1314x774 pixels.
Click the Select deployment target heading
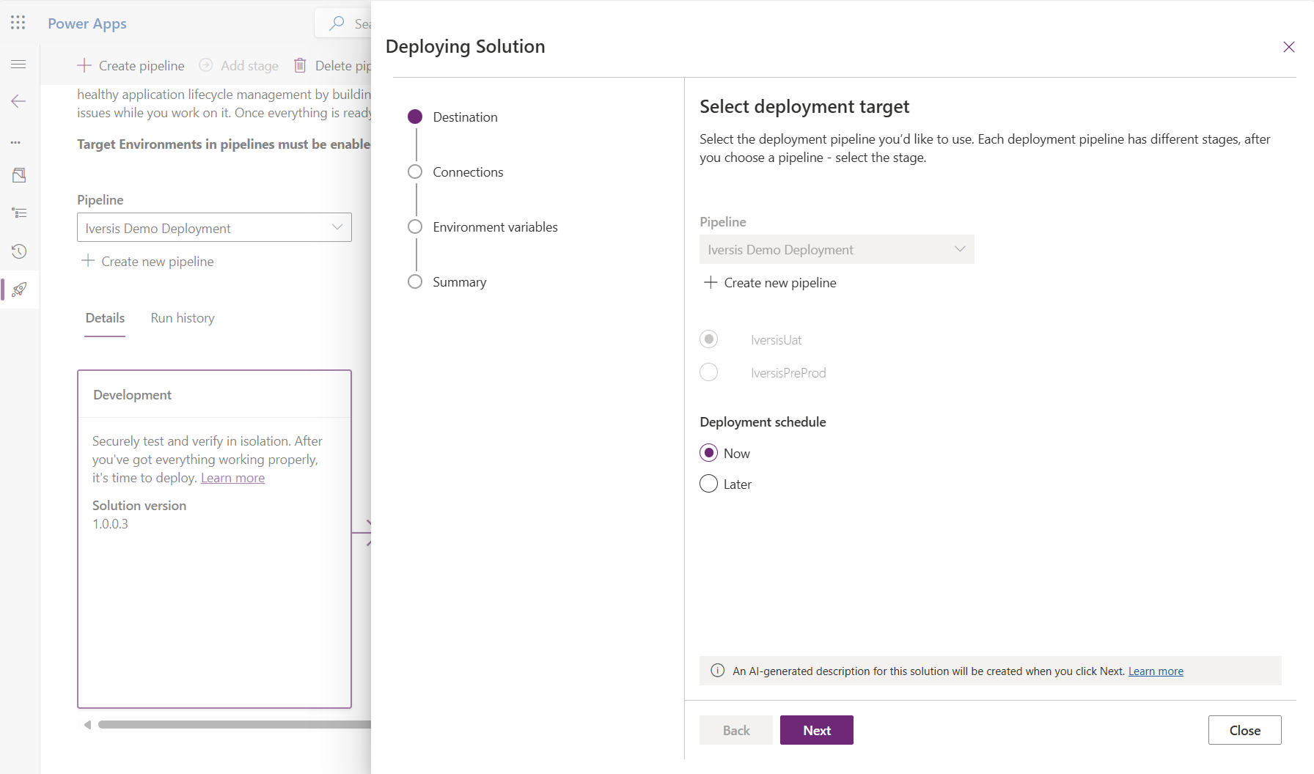tap(804, 107)
